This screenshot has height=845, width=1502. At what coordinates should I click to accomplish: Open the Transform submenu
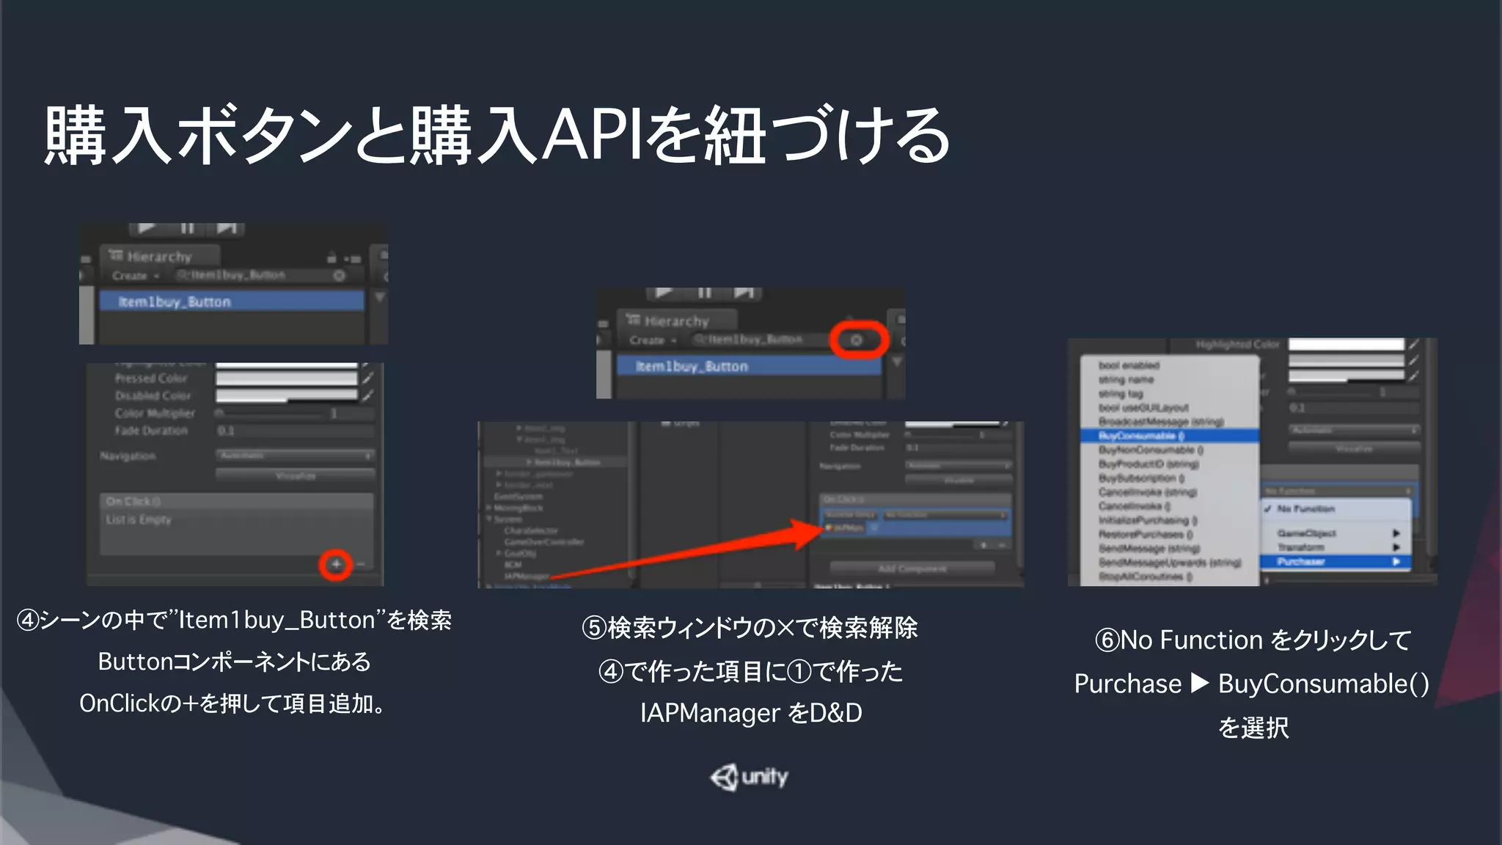click(1336, 547)
